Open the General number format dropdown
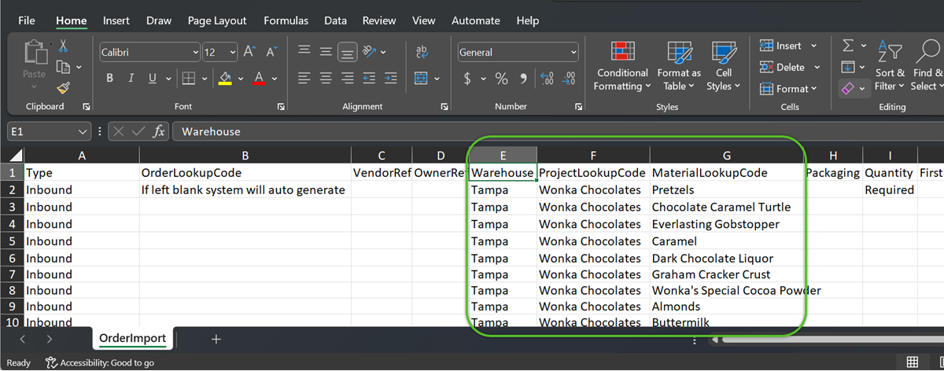The height and width of the screenshot is (371, 944). (573, 53)
